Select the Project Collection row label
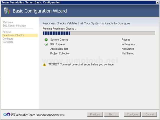The height and width of the screenshot is (120, 160). coord(60,53)
